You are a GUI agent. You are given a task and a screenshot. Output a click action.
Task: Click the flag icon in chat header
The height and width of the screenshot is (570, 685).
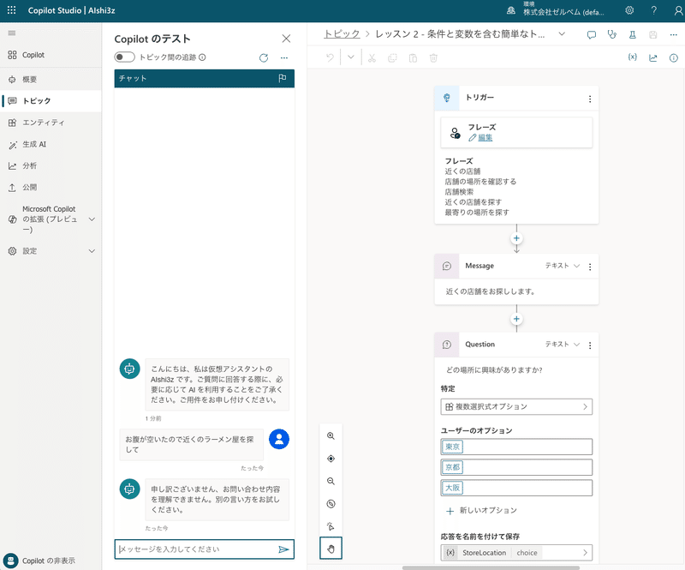[x=283, y=78]
